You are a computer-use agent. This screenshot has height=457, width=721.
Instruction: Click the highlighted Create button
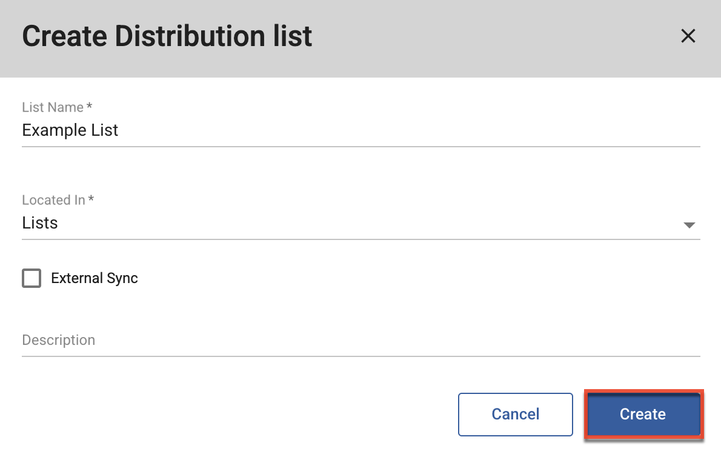tap(643, 414)
